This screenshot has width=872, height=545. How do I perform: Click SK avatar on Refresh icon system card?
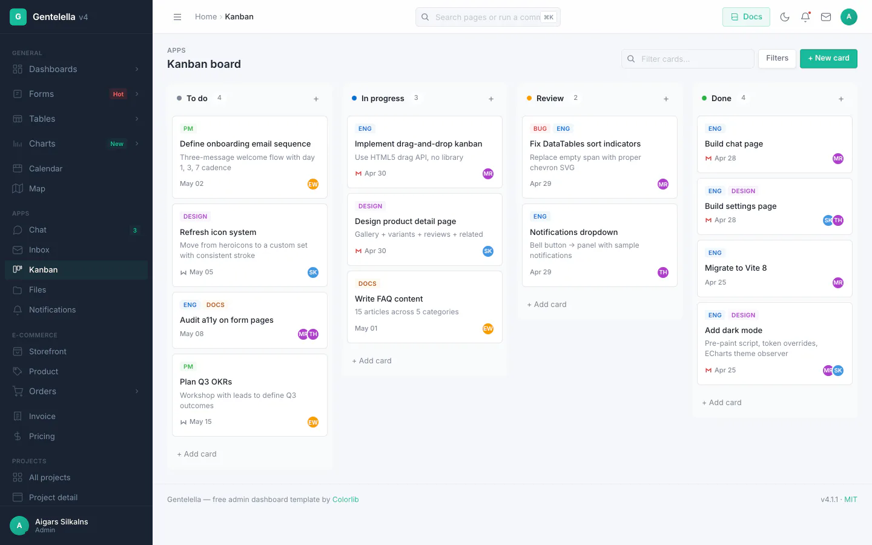point(313,272)
